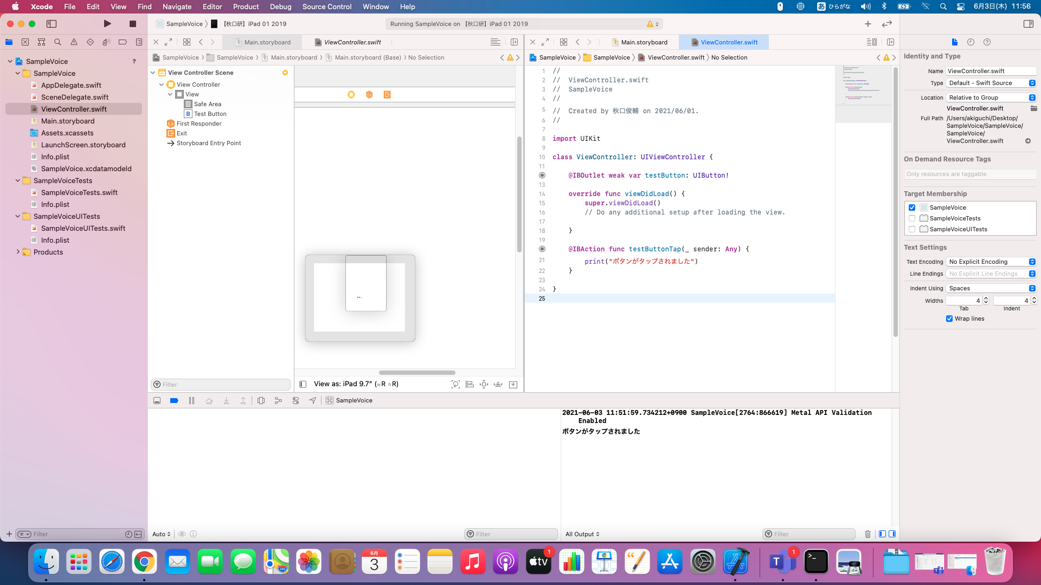Screen dimensions: 1041x585
Task: Open the Text Encoding dropdown
Action: tap(992, 262)
